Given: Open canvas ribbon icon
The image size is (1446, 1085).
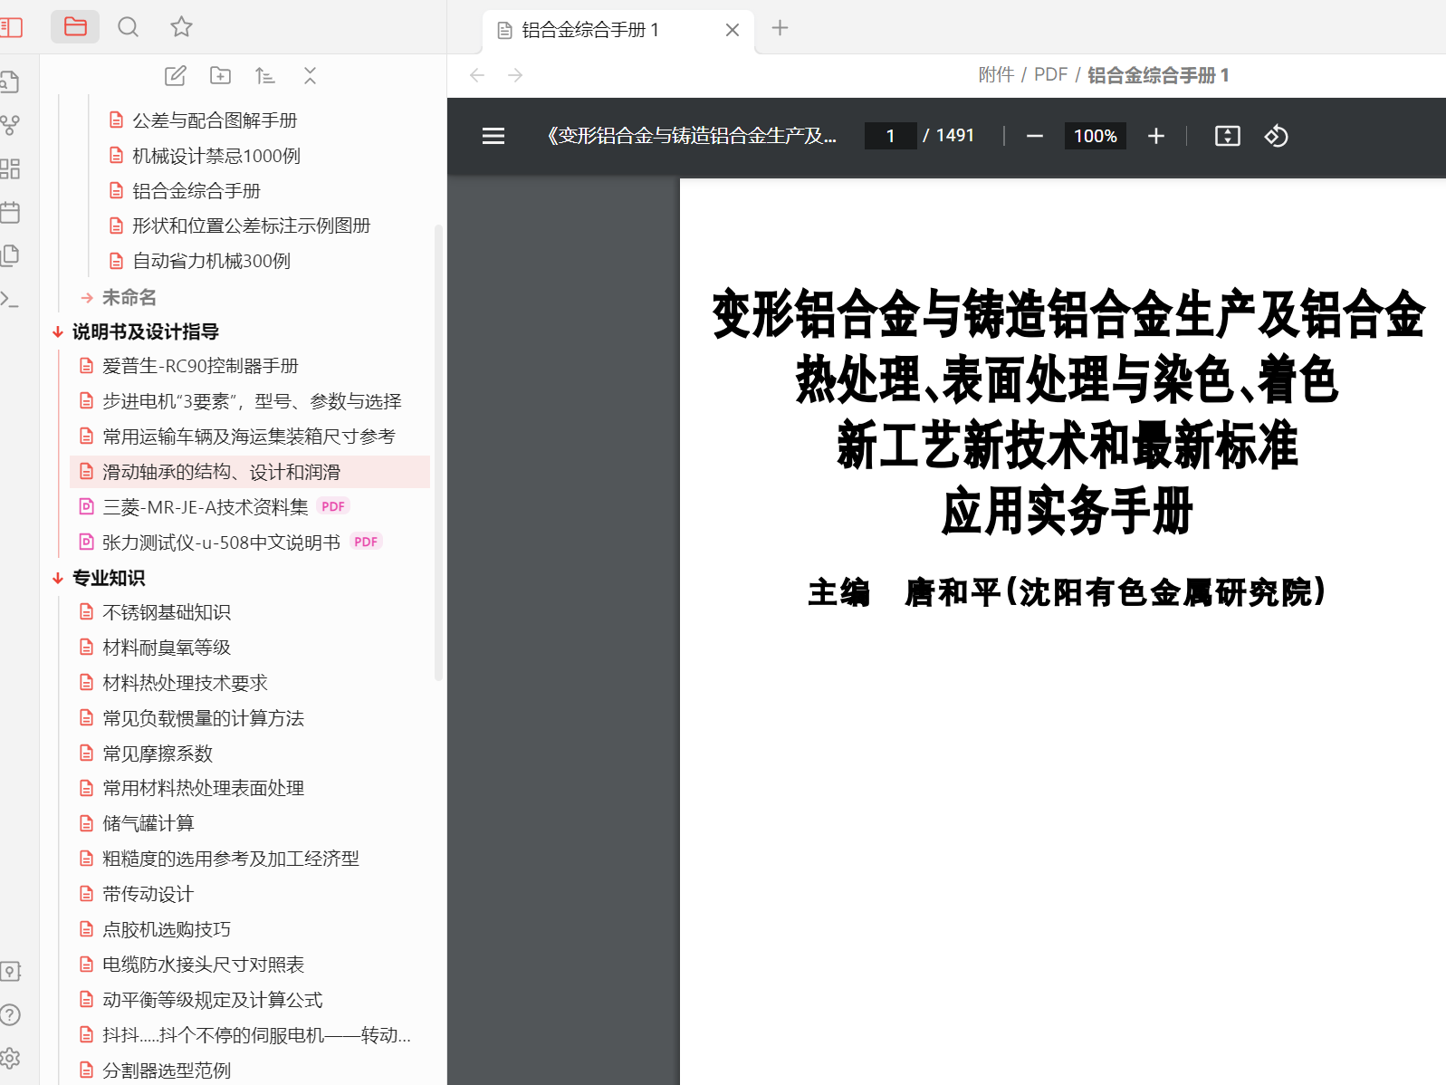Looking at the screenshot, I should 9,168.
